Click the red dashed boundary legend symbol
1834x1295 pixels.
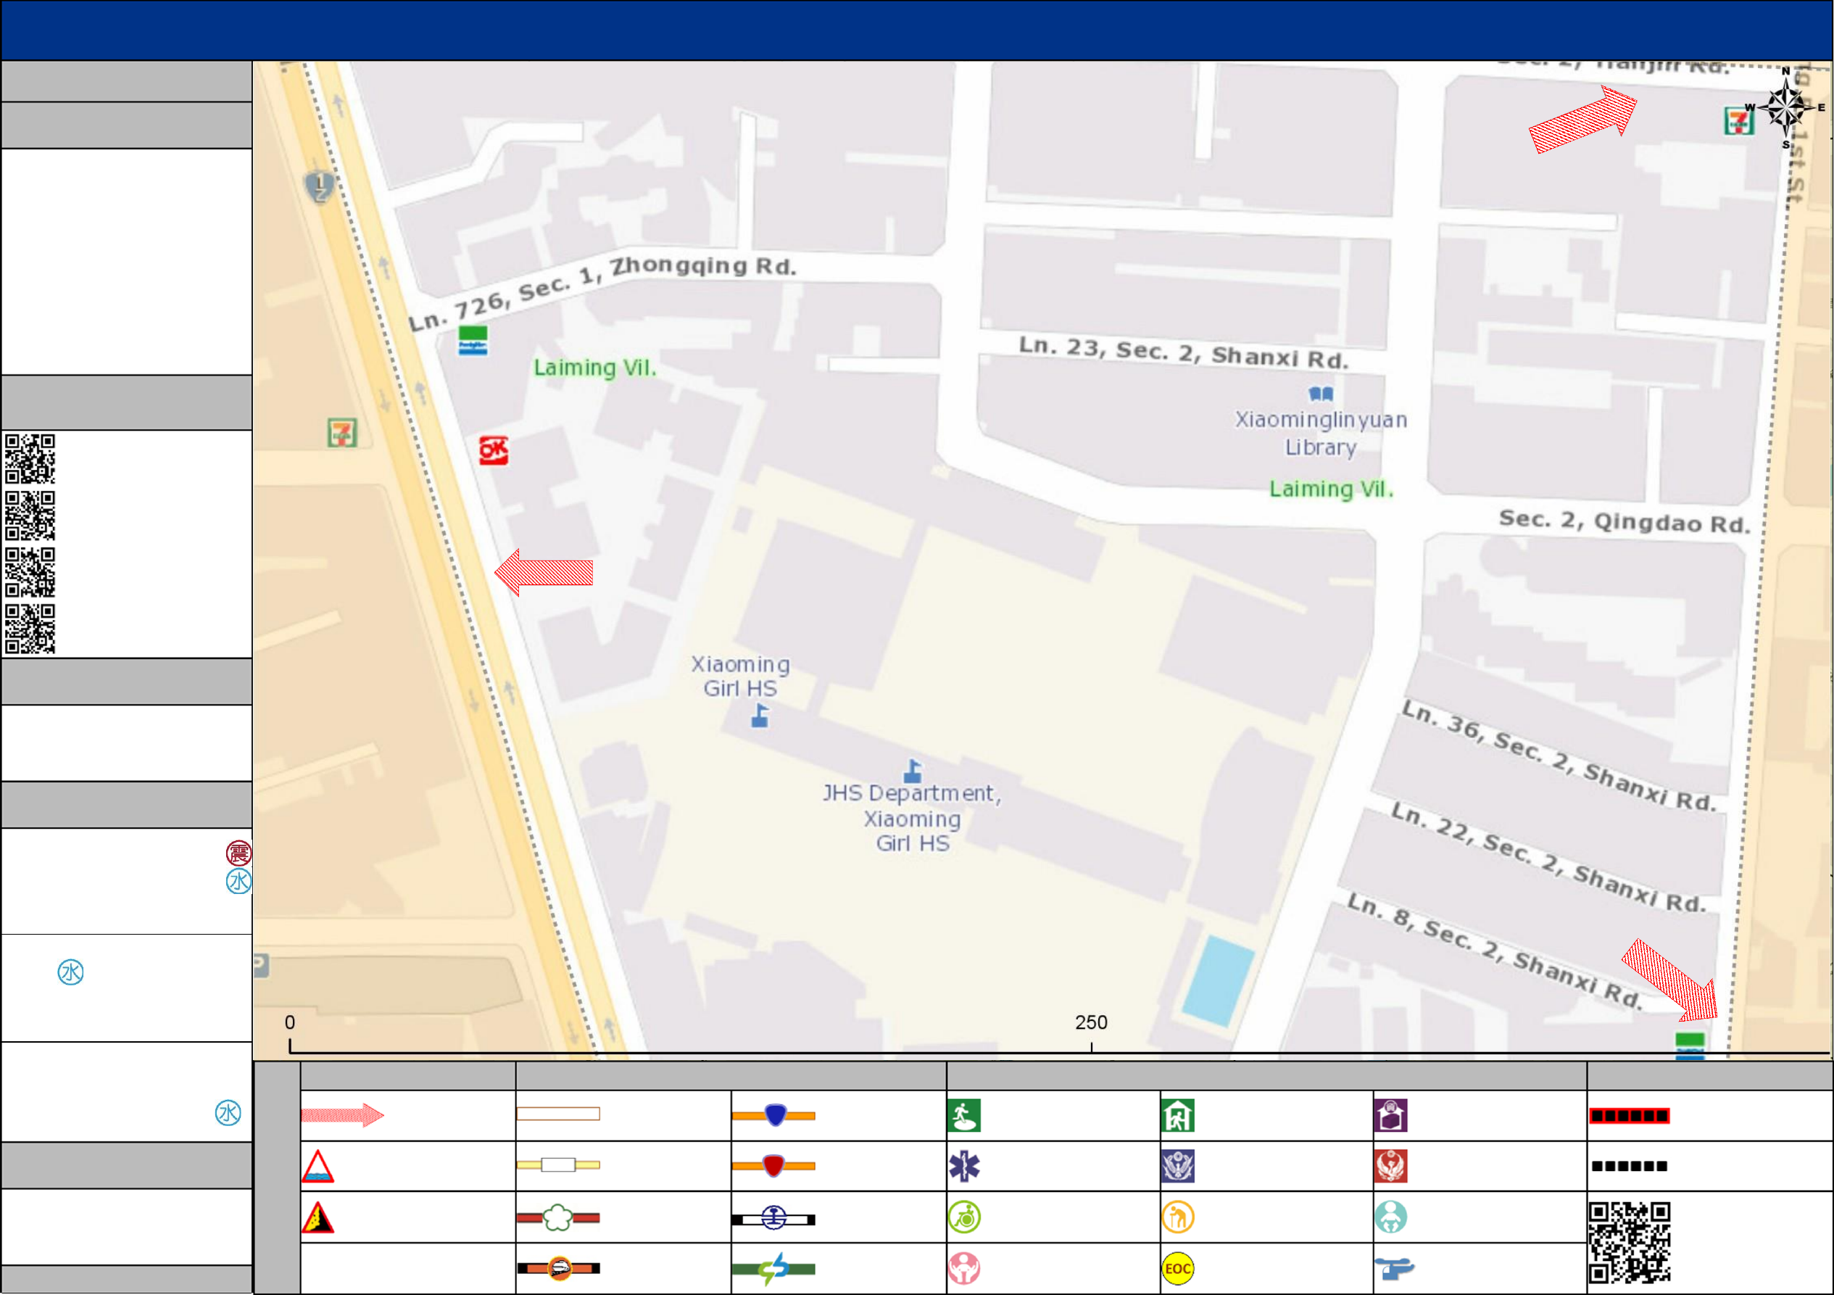click(x=1630, y=1116)
